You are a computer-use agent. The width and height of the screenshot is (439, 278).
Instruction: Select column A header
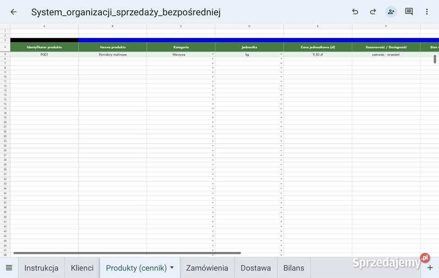point(44,26)
